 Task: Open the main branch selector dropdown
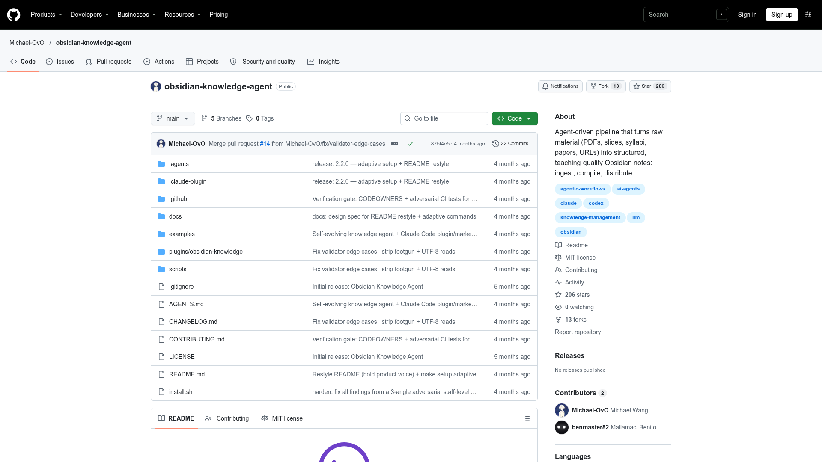[x=173, y=118]
